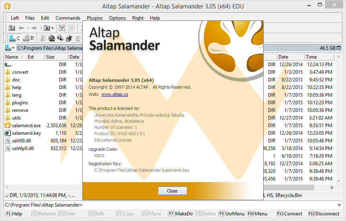Maximize the right panel via corner icon
Image resolution: width=346 pixels, height=221 pixels.
(339, 48)
